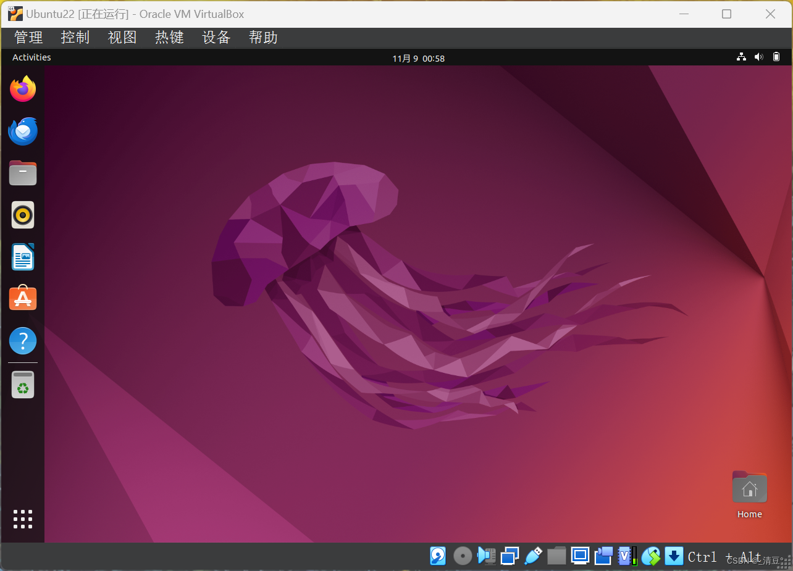Select the Home folder desktop icon
Viewport: 793px width, 571px height.
(749, 495)
